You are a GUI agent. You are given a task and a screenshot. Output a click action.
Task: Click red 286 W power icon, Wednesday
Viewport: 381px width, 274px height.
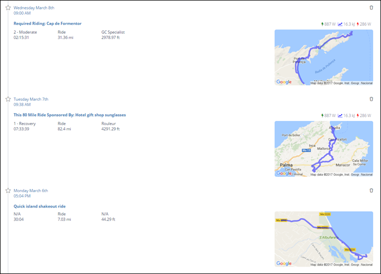(358, 24)
